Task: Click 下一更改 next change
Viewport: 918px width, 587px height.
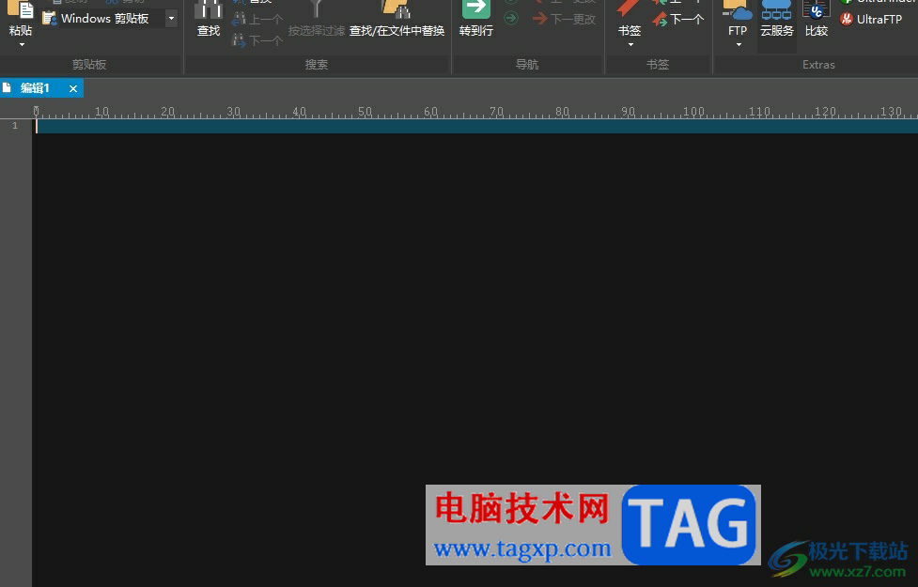Action: tap(565, 20)
